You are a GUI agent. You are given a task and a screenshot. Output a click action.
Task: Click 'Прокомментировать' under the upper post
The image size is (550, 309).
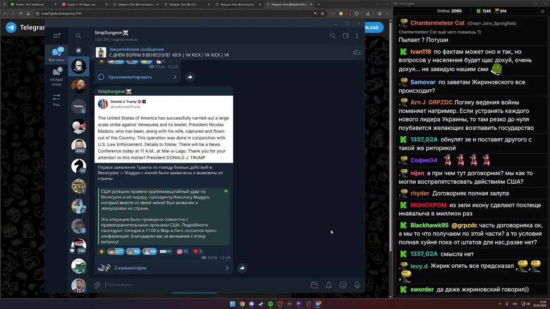(130, 77)
